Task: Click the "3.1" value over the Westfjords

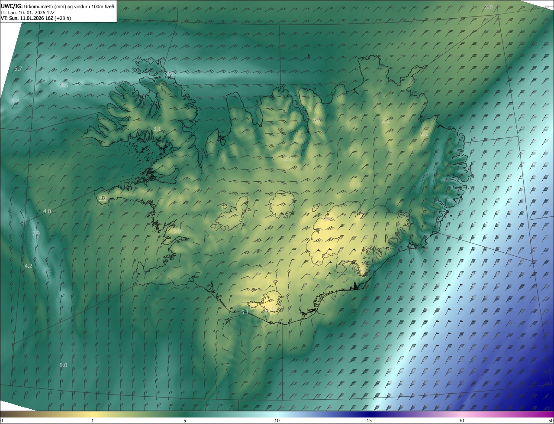Action: coord(157,129)
